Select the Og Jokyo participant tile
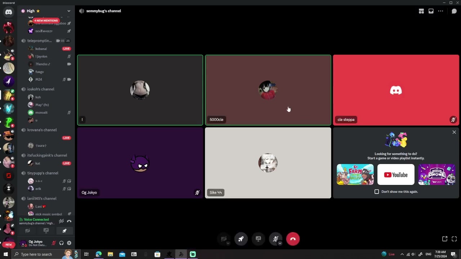Viewport: 461px width, 259px height. coord(140,163)
